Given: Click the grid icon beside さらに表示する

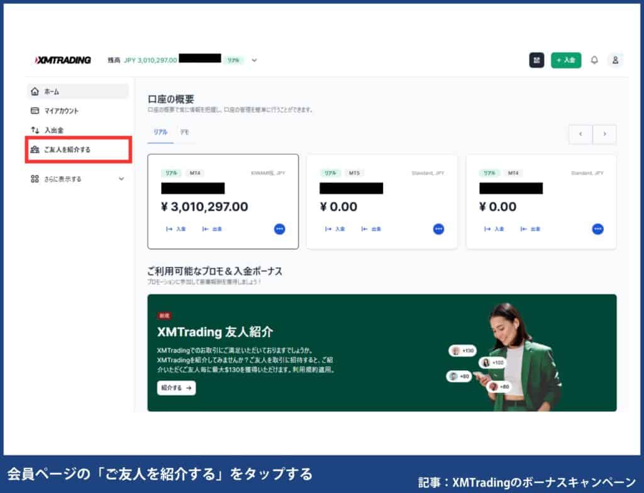Looking at the screenshot, I should pos(35,179).
